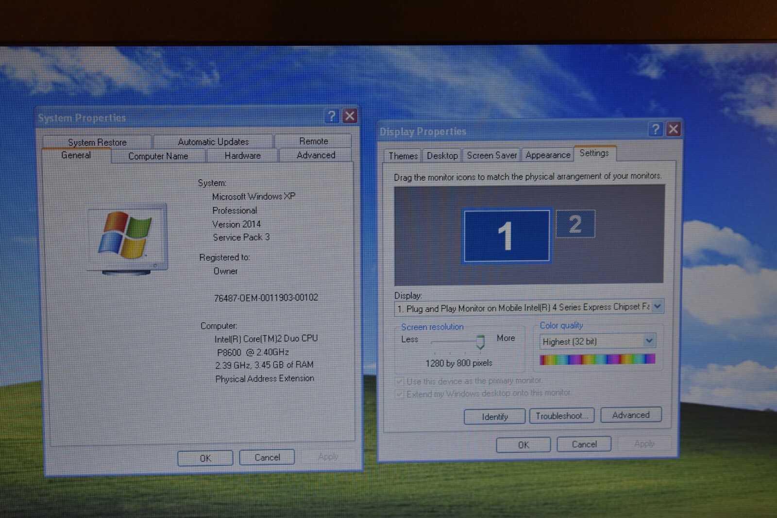Click 'Intel(R) Core(TM)2 Duo CPU' text

point(266,338)
